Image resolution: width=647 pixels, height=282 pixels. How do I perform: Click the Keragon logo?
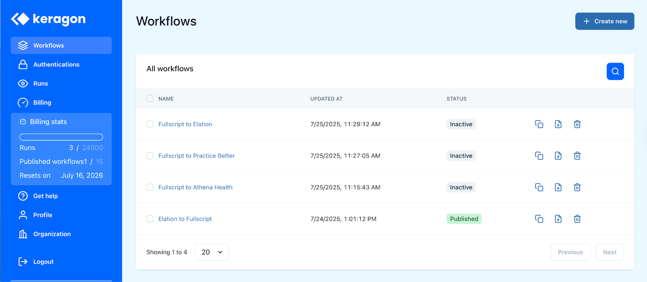coord(48,19)
